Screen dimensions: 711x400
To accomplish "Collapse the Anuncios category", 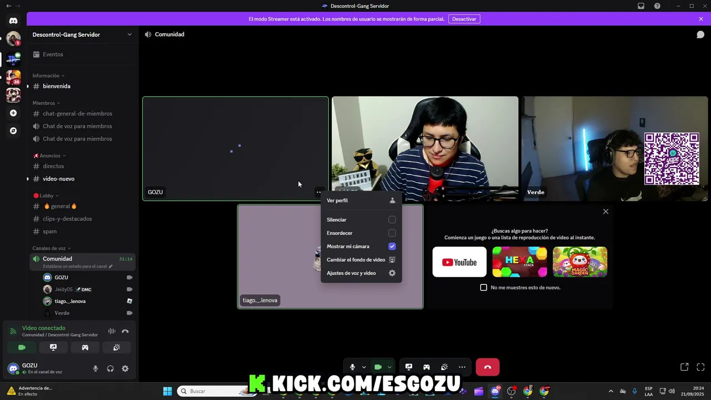I will click(49, 156).
